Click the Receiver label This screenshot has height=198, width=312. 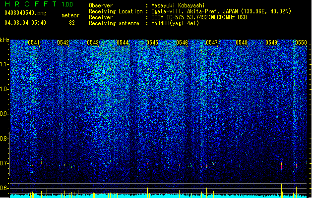tap(101, 17)
